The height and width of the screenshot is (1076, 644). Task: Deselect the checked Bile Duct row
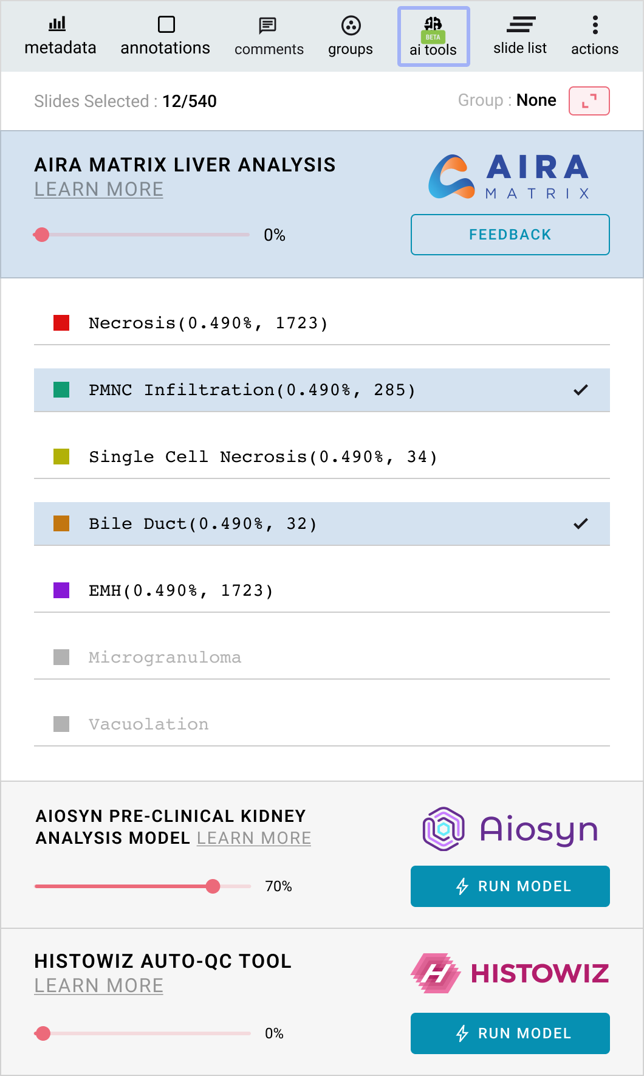pyautogui.click(x=322, y=524)
